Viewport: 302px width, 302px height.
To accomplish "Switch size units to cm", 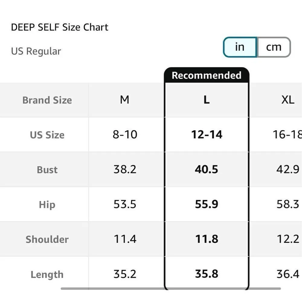I will coord(274,47).
